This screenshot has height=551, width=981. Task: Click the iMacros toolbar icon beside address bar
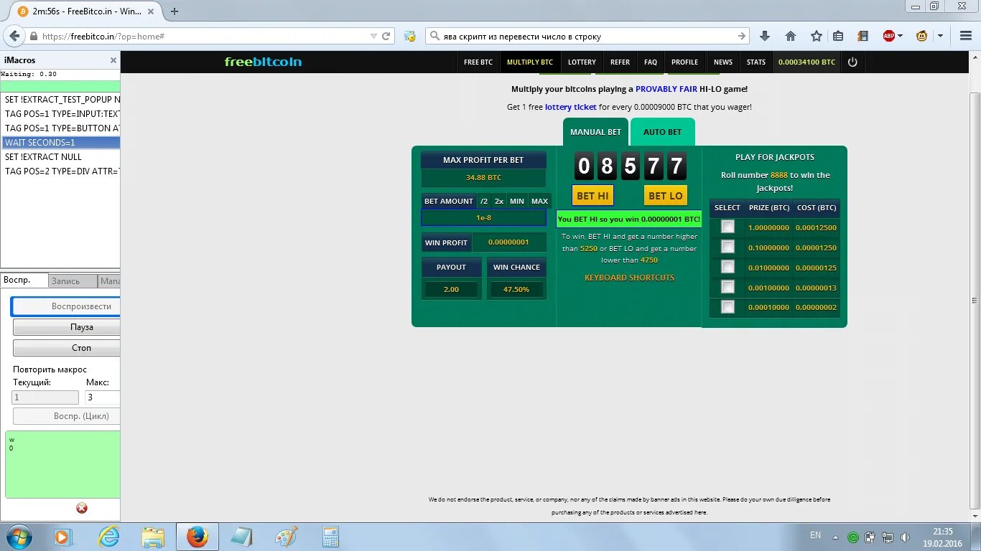click(x=410, y=36)
